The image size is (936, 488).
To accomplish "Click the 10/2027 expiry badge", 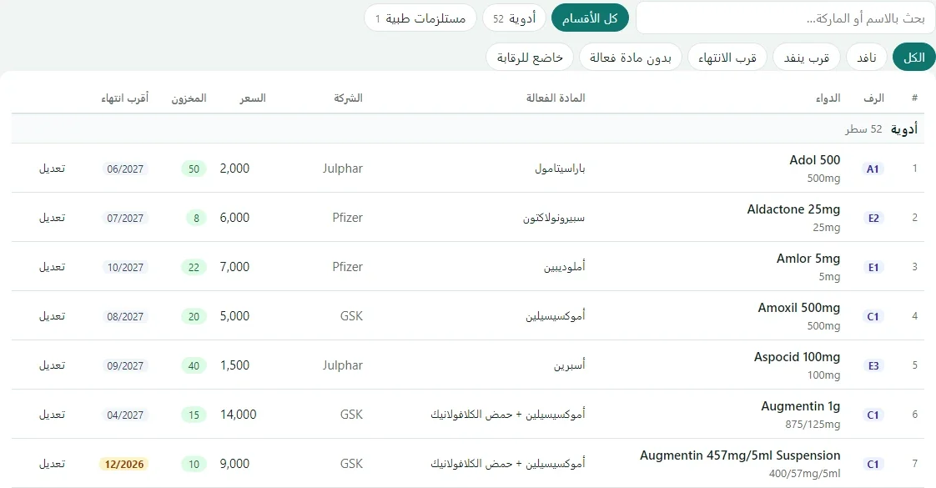I will tap(125, 267).
